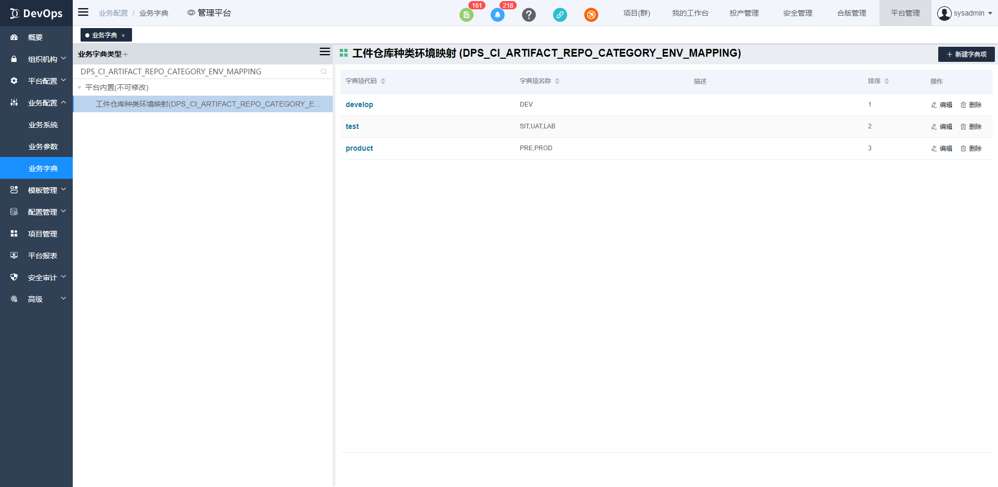This screenshot has height=487, width=998.
Task: Click the 新建字典项 button
Action: [966, 54]
